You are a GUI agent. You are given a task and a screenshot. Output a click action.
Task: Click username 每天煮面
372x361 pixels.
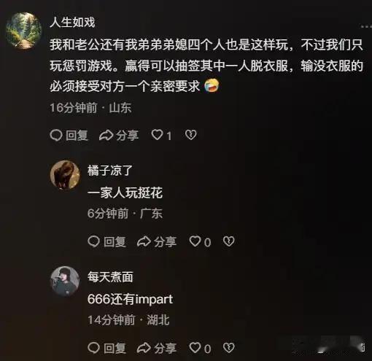110,277
